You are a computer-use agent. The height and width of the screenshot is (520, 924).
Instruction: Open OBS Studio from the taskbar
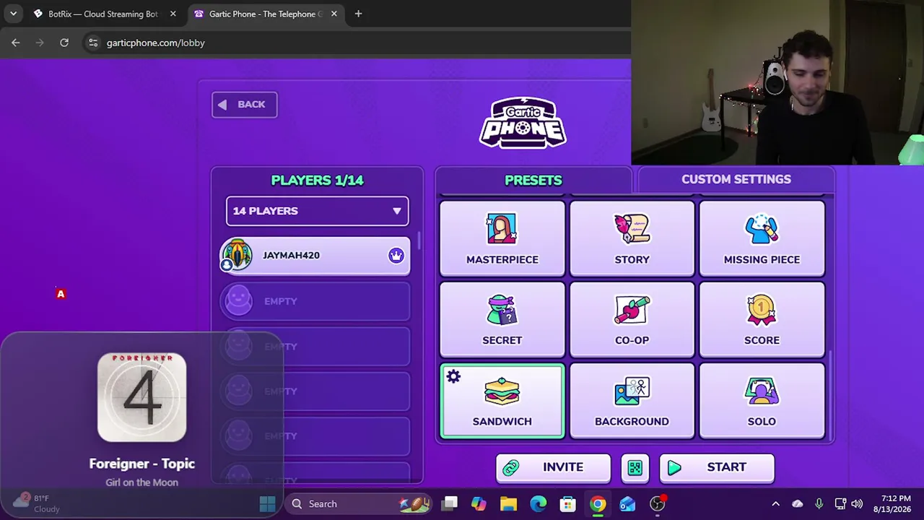657,504
